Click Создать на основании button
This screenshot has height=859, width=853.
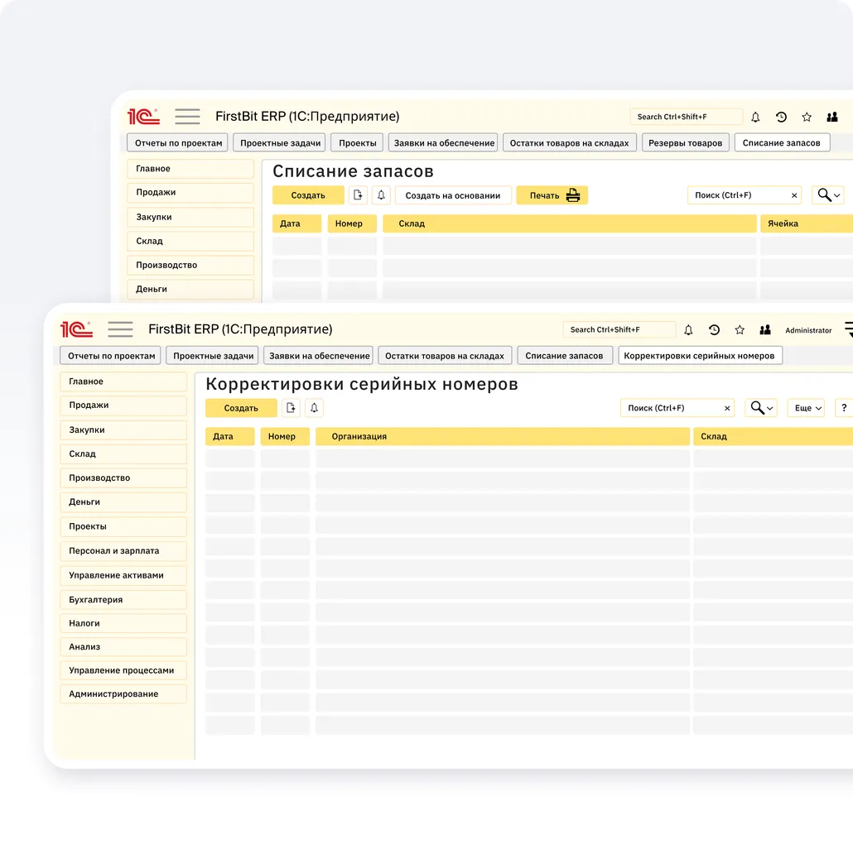click(x=453, y=195)
